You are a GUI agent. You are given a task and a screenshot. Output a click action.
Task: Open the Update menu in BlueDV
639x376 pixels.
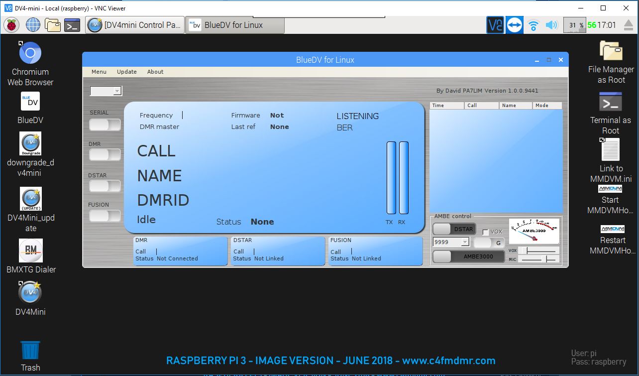tap(127, 72)
